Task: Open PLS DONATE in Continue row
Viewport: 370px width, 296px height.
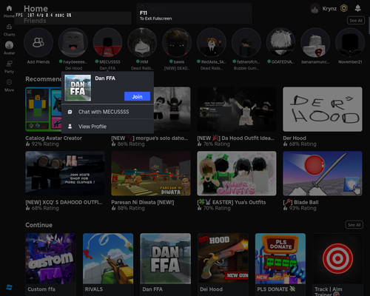Action: point(280,258)
